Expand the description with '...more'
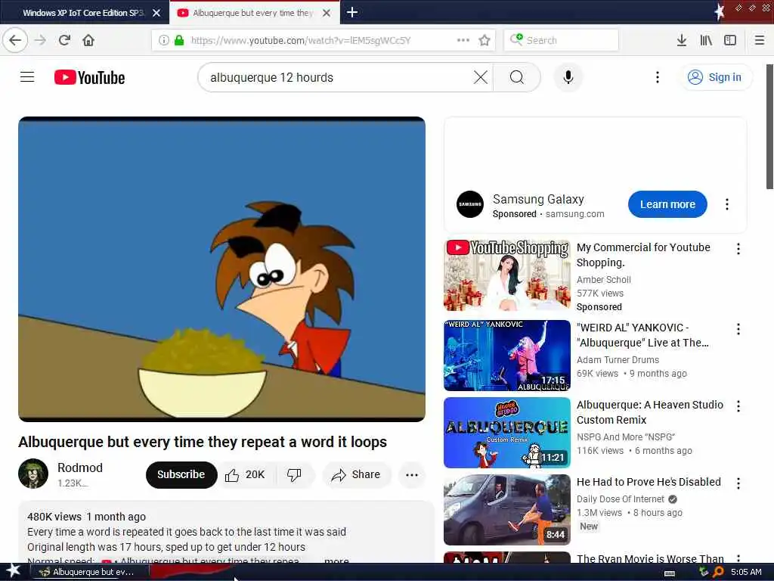 (x=336, y=560)
